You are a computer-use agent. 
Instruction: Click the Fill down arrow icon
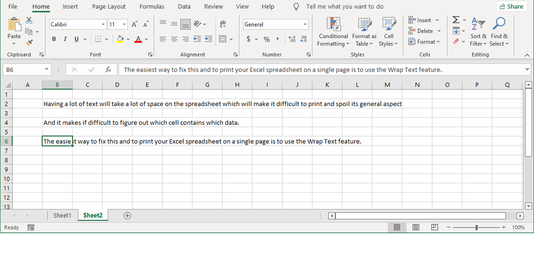(456, 31)
